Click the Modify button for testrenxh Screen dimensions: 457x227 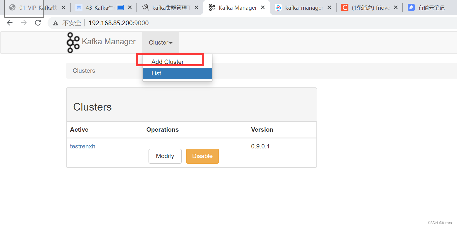point(165,156)
